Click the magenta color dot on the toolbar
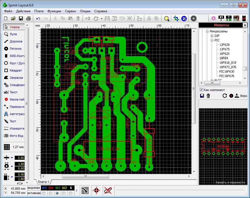 tap(213, 18)
